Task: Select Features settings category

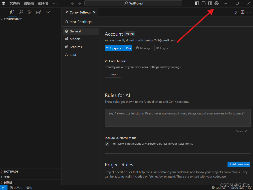Action: [x=81, y=47]
